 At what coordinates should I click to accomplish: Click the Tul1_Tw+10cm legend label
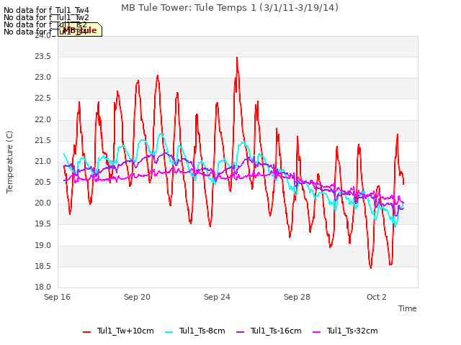pos(125,331)
